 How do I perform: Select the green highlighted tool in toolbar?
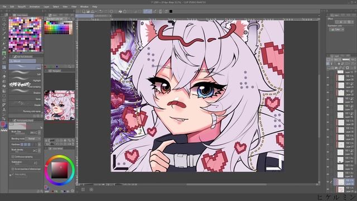tap(4, 53)
